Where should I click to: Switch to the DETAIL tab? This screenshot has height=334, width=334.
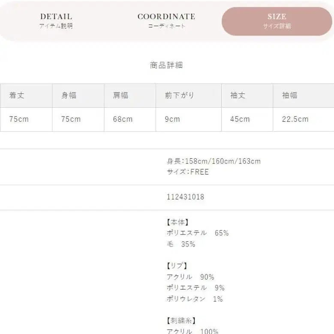coord(56,21)
